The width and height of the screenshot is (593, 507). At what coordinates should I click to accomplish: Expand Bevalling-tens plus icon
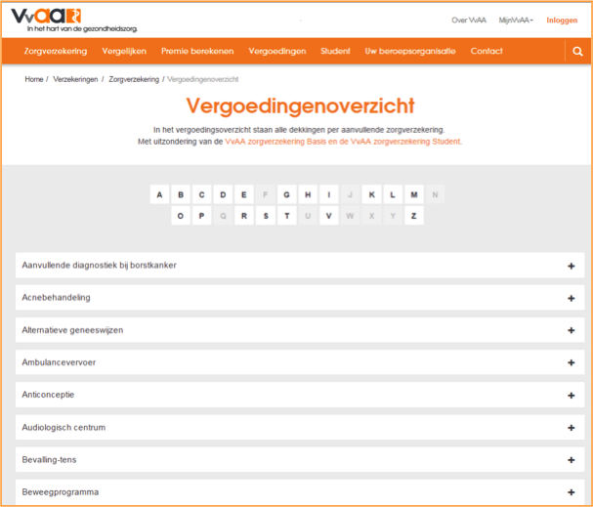(x=572, y=460)
